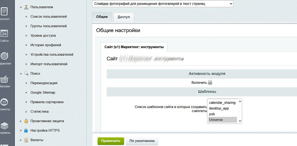Open the Сервисы layers icon
The width and height of the screenshot is (297, 146).
pos(4,126)
